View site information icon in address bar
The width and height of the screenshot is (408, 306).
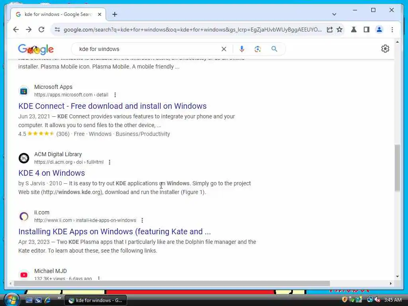57,29
